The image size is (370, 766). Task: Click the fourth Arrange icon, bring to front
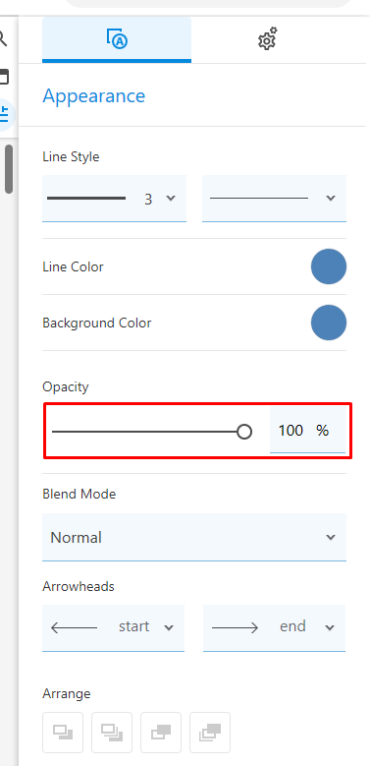coord(210,733)
